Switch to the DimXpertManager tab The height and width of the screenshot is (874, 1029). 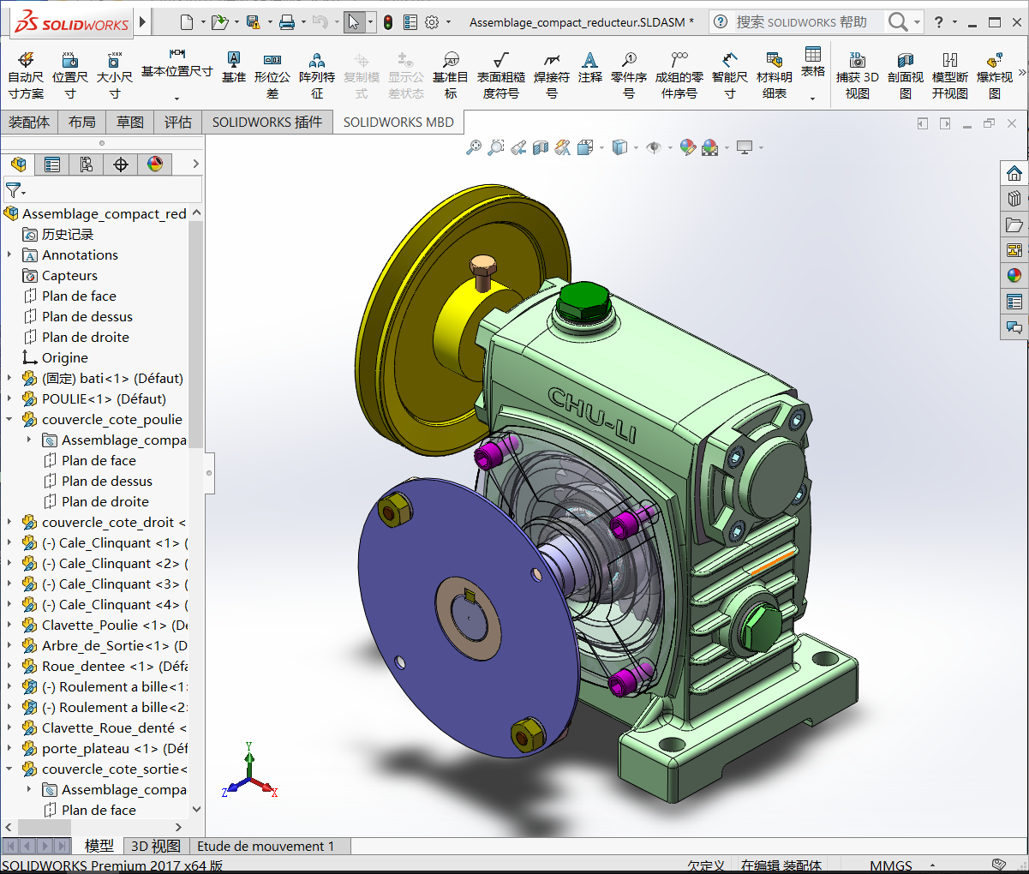[x=121, y=164]
